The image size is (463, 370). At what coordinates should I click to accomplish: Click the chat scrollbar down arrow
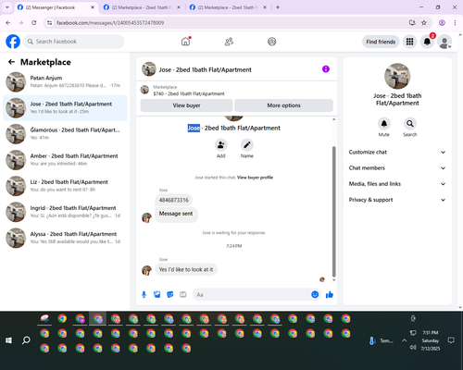point(333,280)
